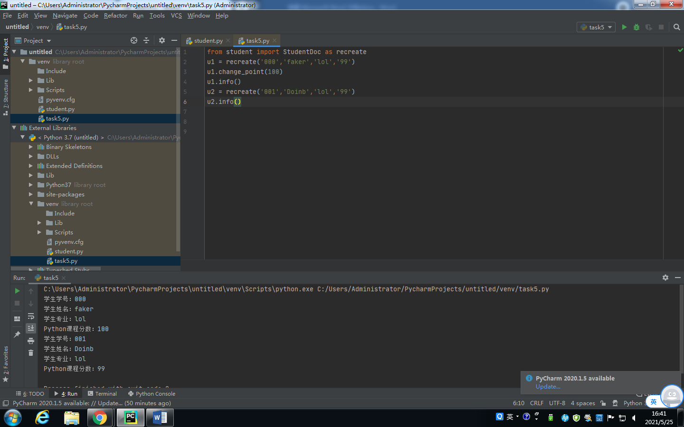The image size is (684, 427).
Task: Open the Refactor menu
Action: (x=115, y=16)
